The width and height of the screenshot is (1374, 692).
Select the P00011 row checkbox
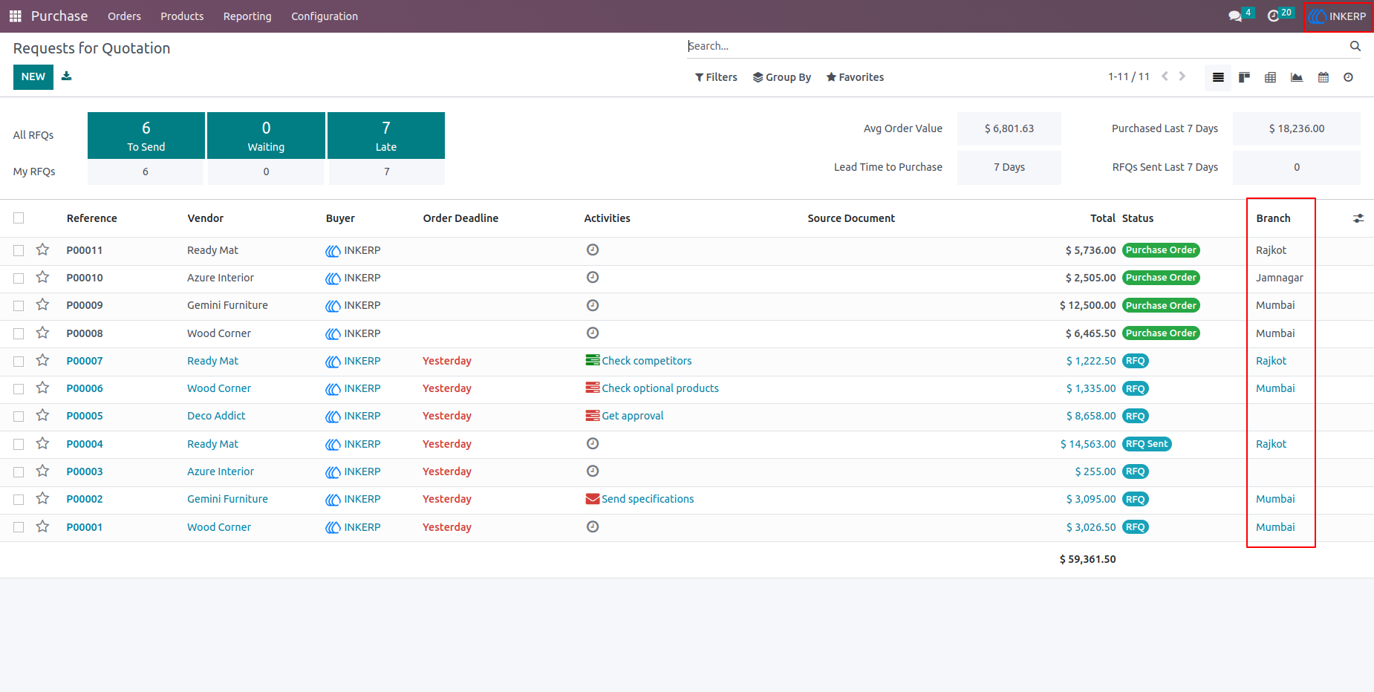[x=19, y=250]
